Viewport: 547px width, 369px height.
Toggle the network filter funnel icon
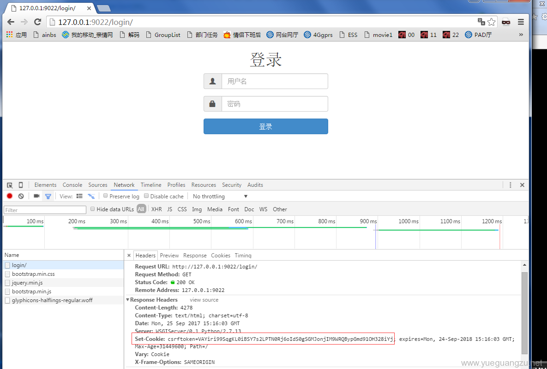click(48, 196)
